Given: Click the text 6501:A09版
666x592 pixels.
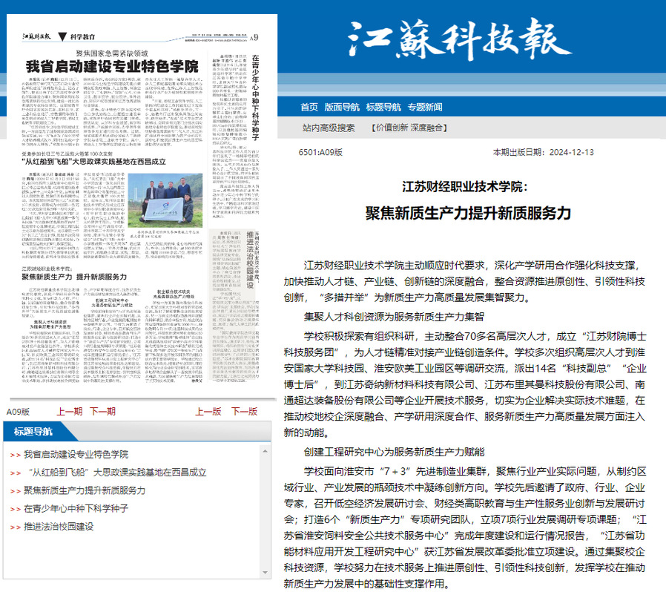Looking at the screenshot, I should point(320,152).
